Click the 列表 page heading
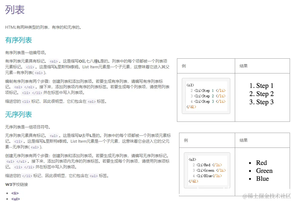 14,10
